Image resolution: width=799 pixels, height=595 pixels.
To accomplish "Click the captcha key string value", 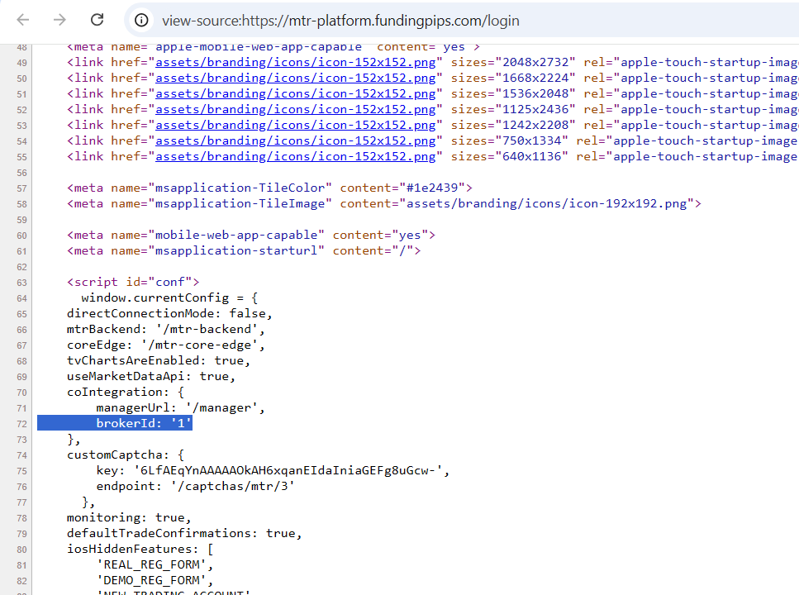I will click(x=288, y=470).
